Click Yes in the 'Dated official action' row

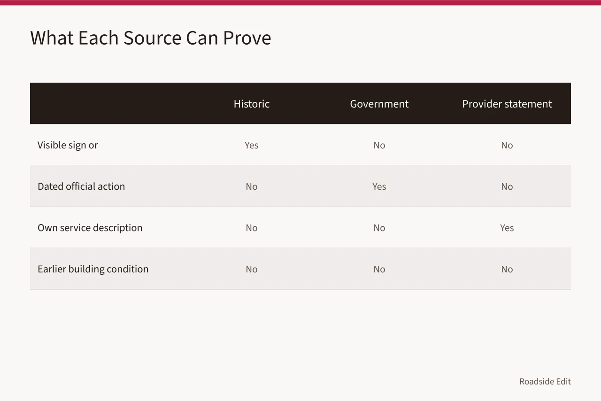[x=379, y=186]
